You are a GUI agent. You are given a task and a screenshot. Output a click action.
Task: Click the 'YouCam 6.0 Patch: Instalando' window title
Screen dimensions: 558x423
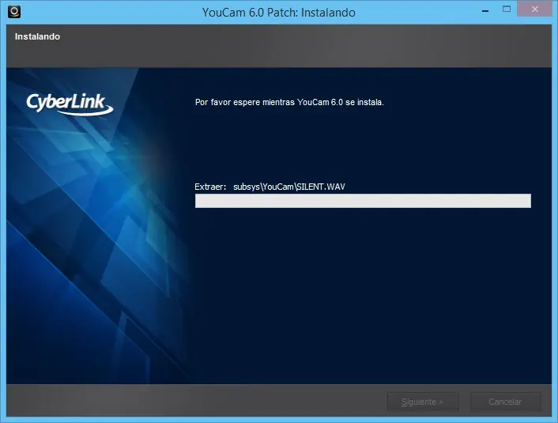coord(279,13)
